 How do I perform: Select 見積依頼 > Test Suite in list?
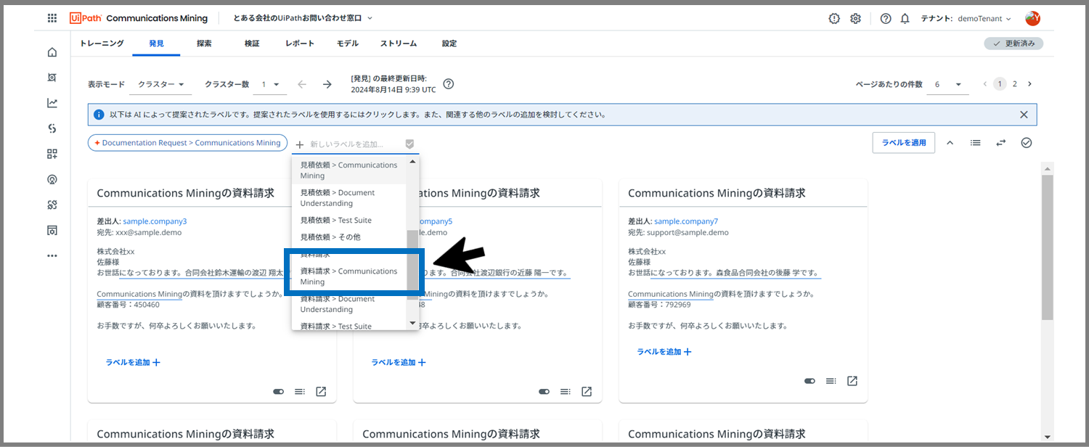point(349,220)
